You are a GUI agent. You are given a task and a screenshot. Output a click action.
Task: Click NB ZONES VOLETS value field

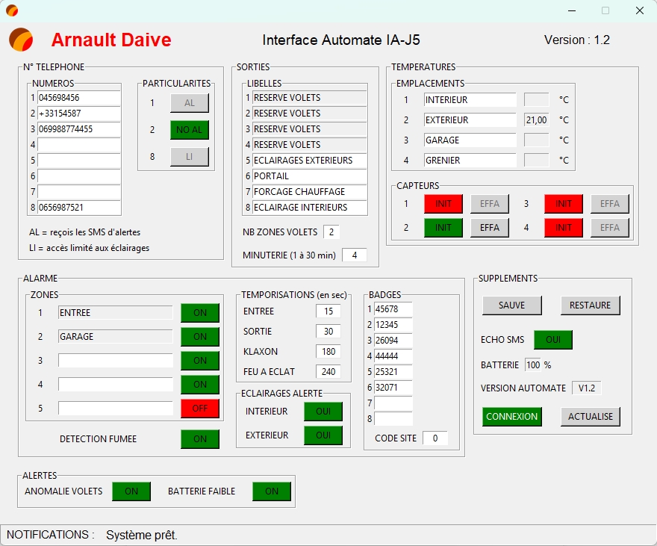[331, 232]
